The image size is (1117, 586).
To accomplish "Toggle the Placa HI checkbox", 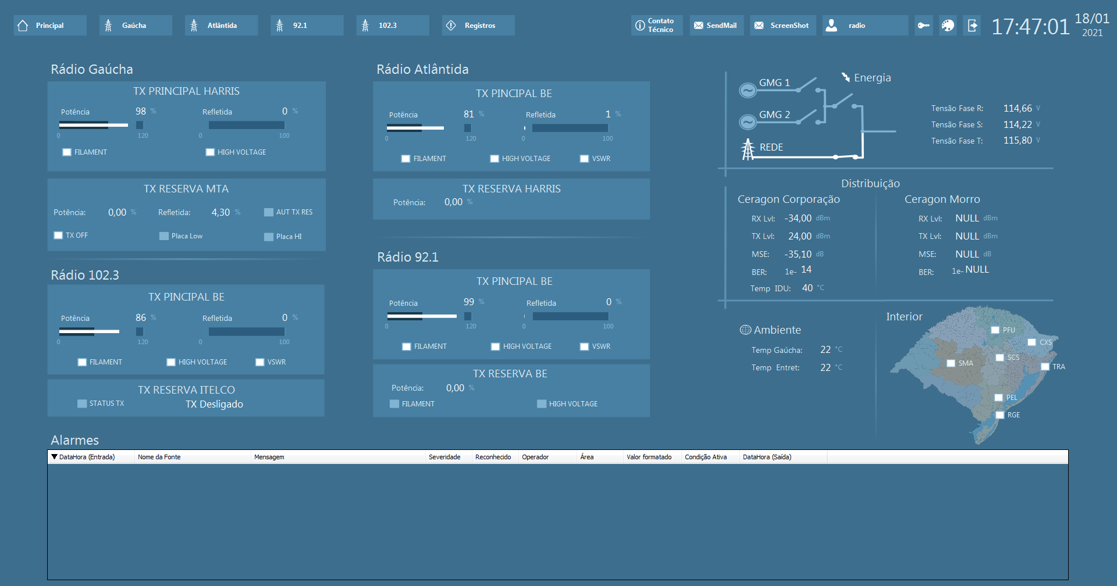I will click(x=269, y=237).
